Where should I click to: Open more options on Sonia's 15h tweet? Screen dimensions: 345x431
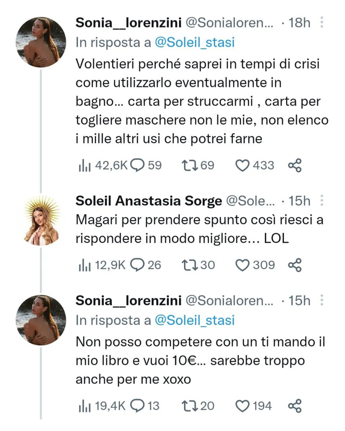pos(322,300)
